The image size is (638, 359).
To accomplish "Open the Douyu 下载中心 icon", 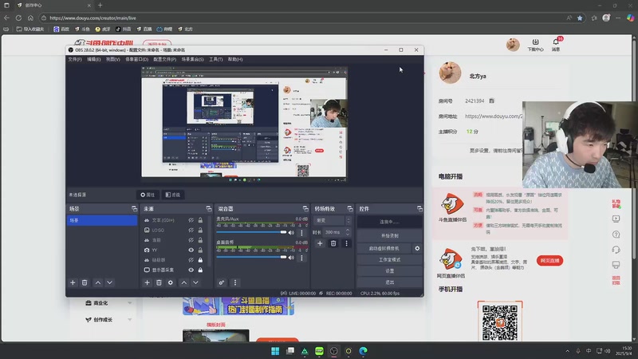I will (x=535, y=44).
